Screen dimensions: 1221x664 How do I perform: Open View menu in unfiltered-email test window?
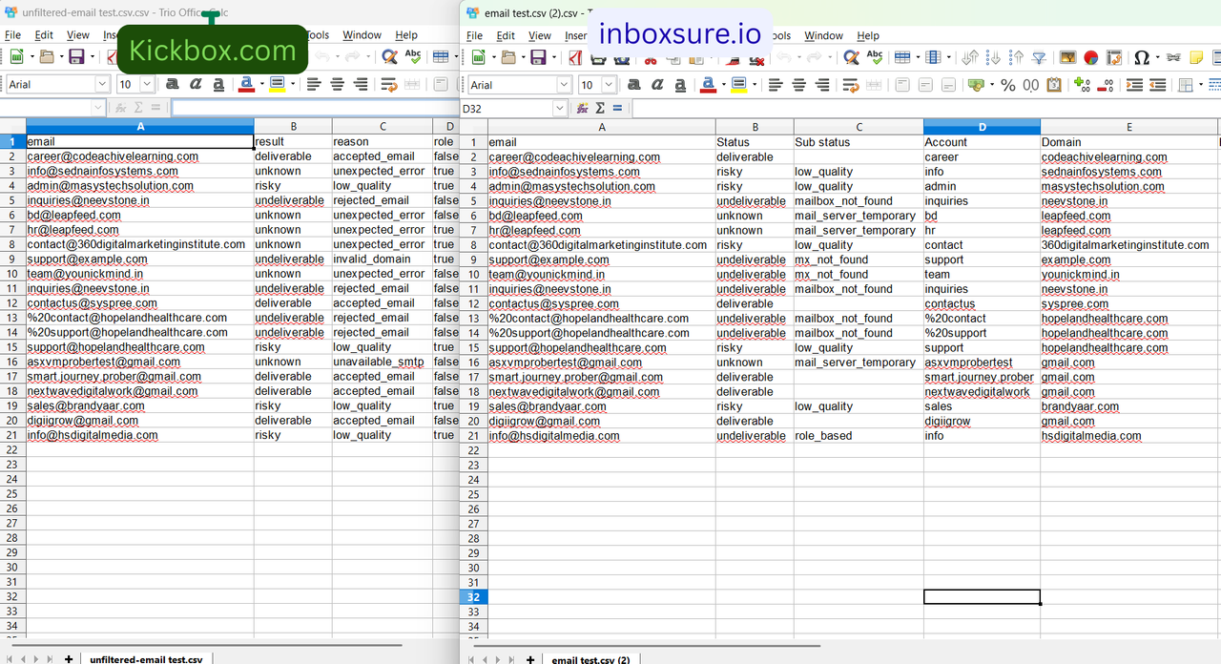point(78,35)
